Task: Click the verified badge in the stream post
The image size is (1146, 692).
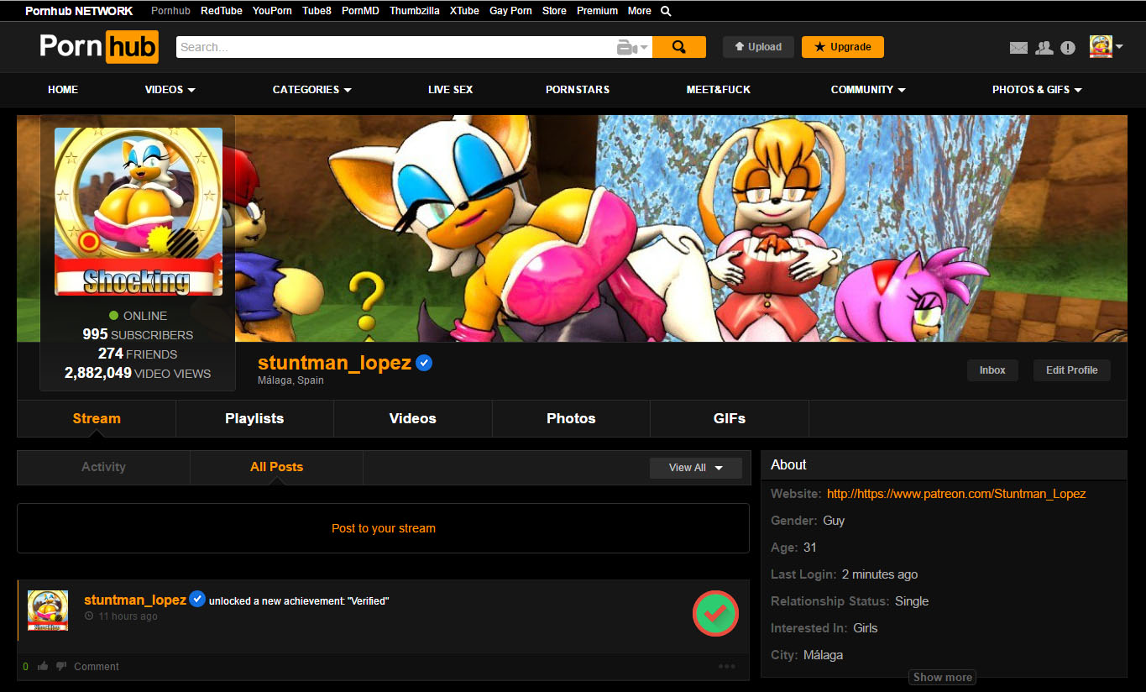Action: point(197,600)
